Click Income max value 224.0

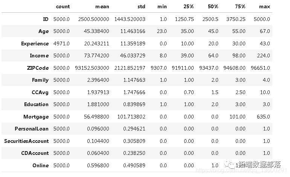264,55
